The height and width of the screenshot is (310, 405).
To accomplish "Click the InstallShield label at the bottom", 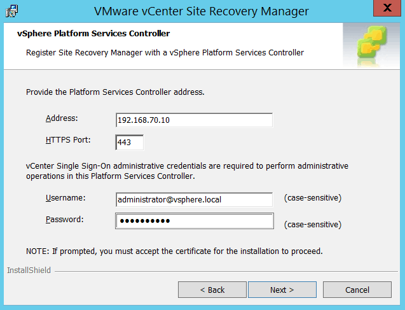I will tap(29, 271).
